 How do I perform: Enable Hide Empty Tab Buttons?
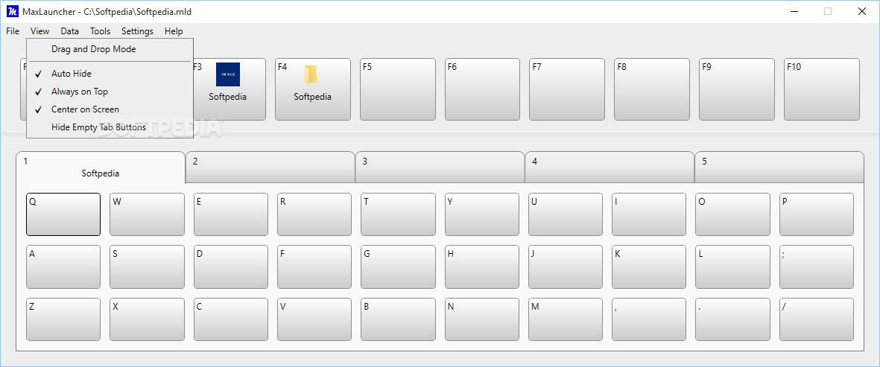(x=110, y=127)
